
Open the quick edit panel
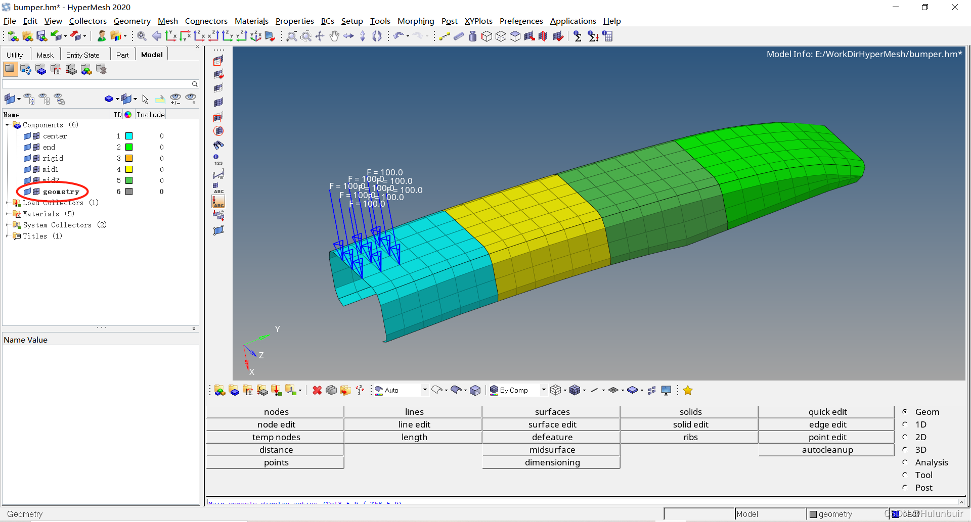[x=827, y=412]
